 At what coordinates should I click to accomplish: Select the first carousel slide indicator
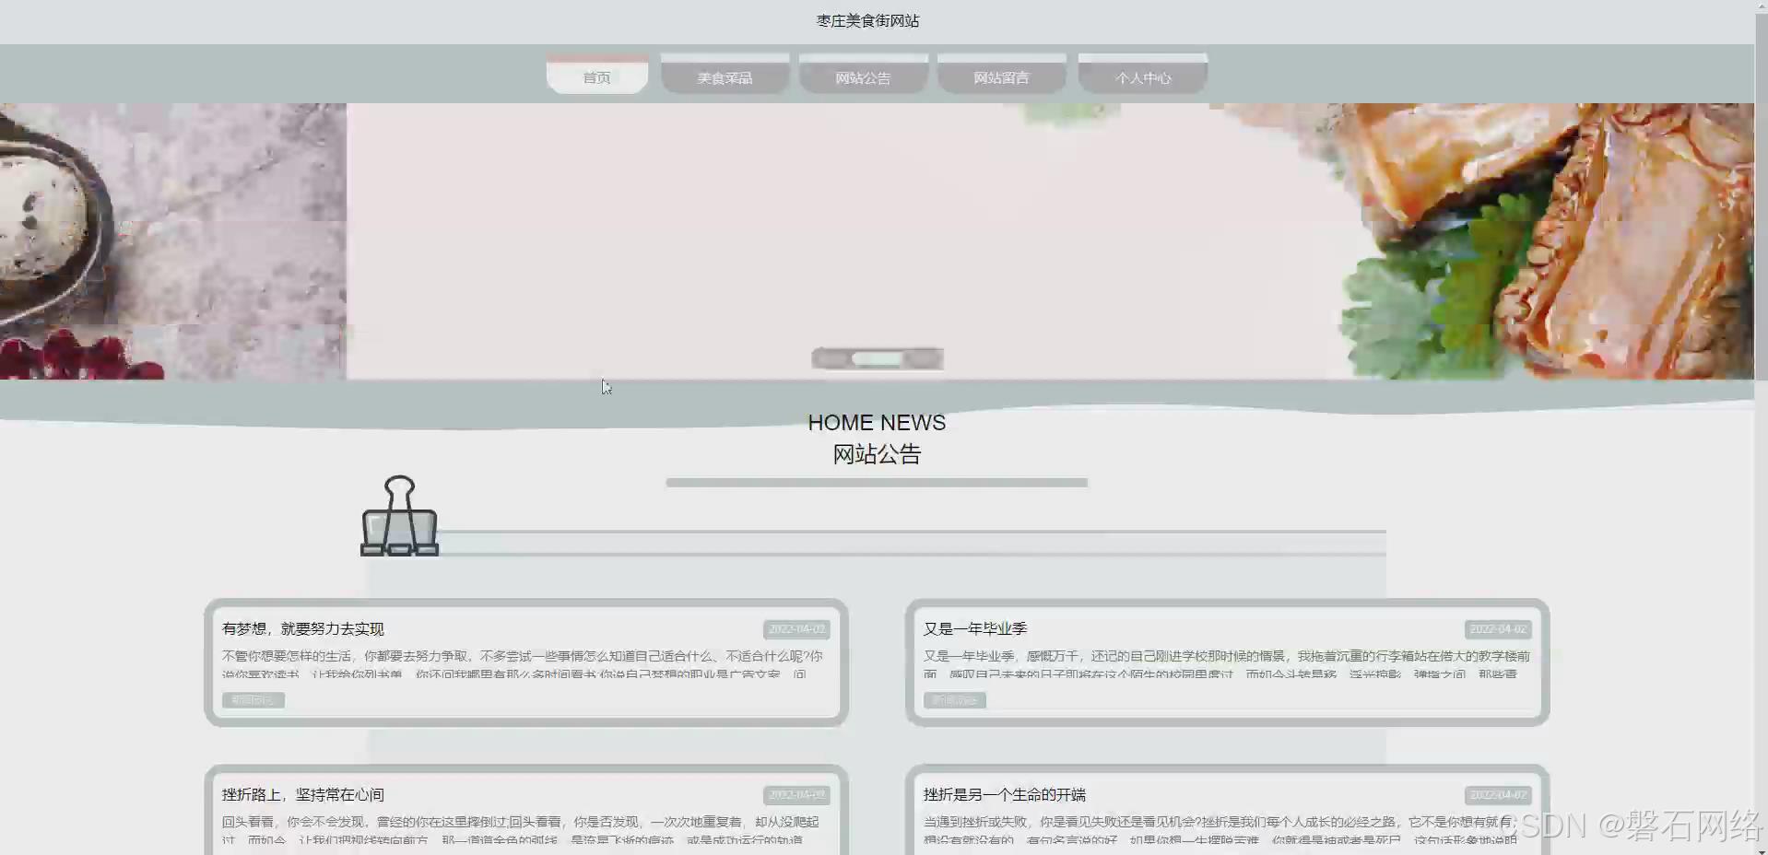coord(832,357)
